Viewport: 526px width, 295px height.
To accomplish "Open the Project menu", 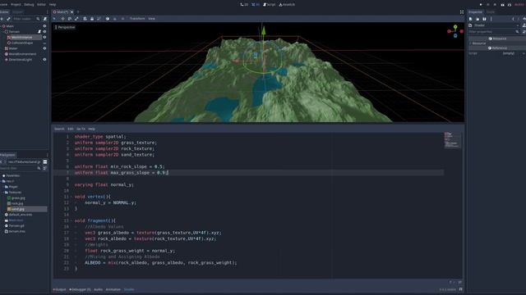I will (x=16, y=5).
